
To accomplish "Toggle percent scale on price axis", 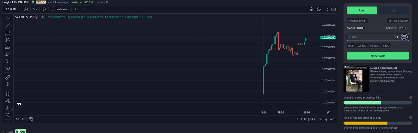I will (x=320, y=119).
